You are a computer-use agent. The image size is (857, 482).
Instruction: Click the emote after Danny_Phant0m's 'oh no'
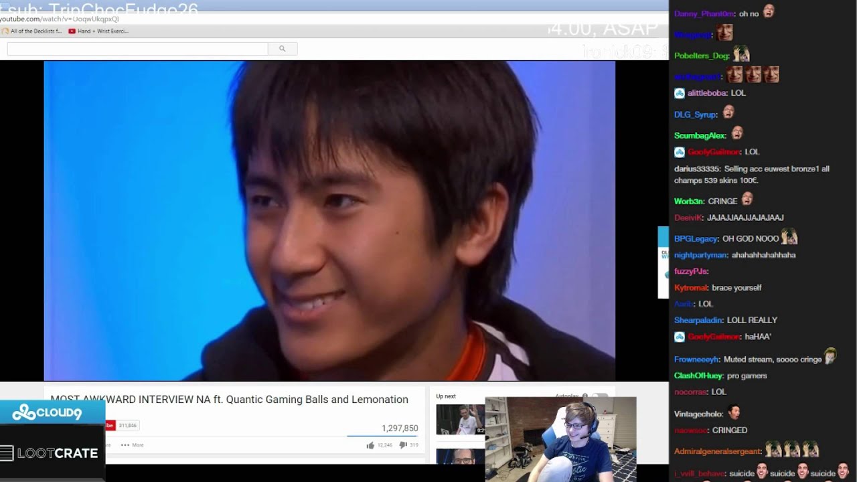pyautogui.click(x=769, y=11)
